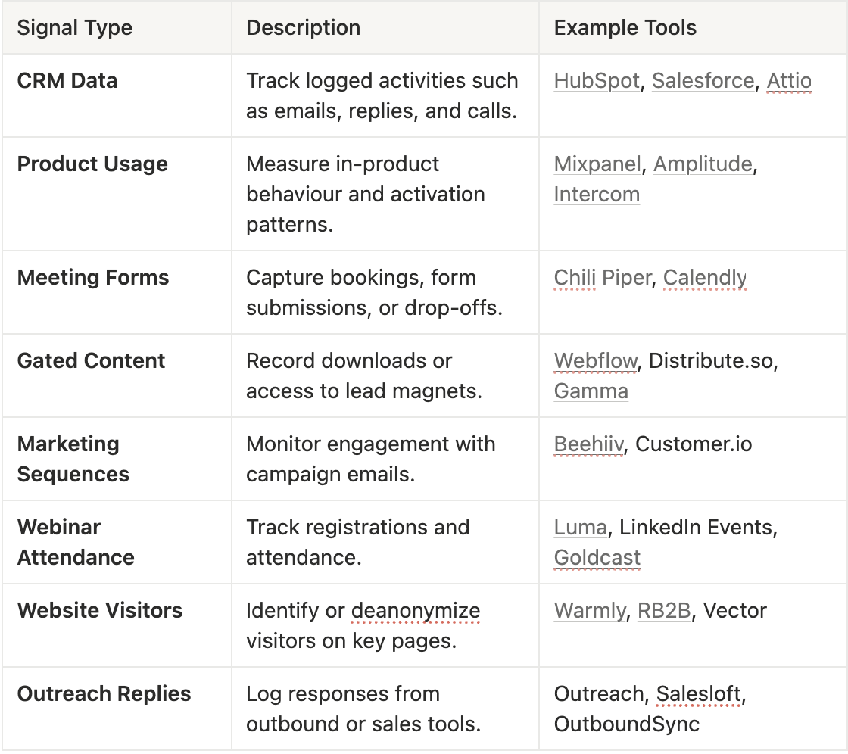
Task: Open the HubSpot link
Action: coord(597,80)
